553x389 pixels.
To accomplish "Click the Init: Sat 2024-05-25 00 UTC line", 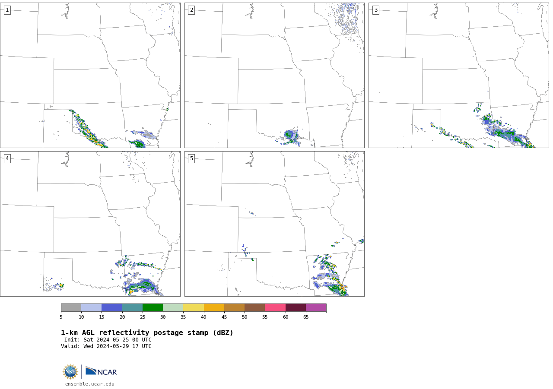I will (108, 340).
